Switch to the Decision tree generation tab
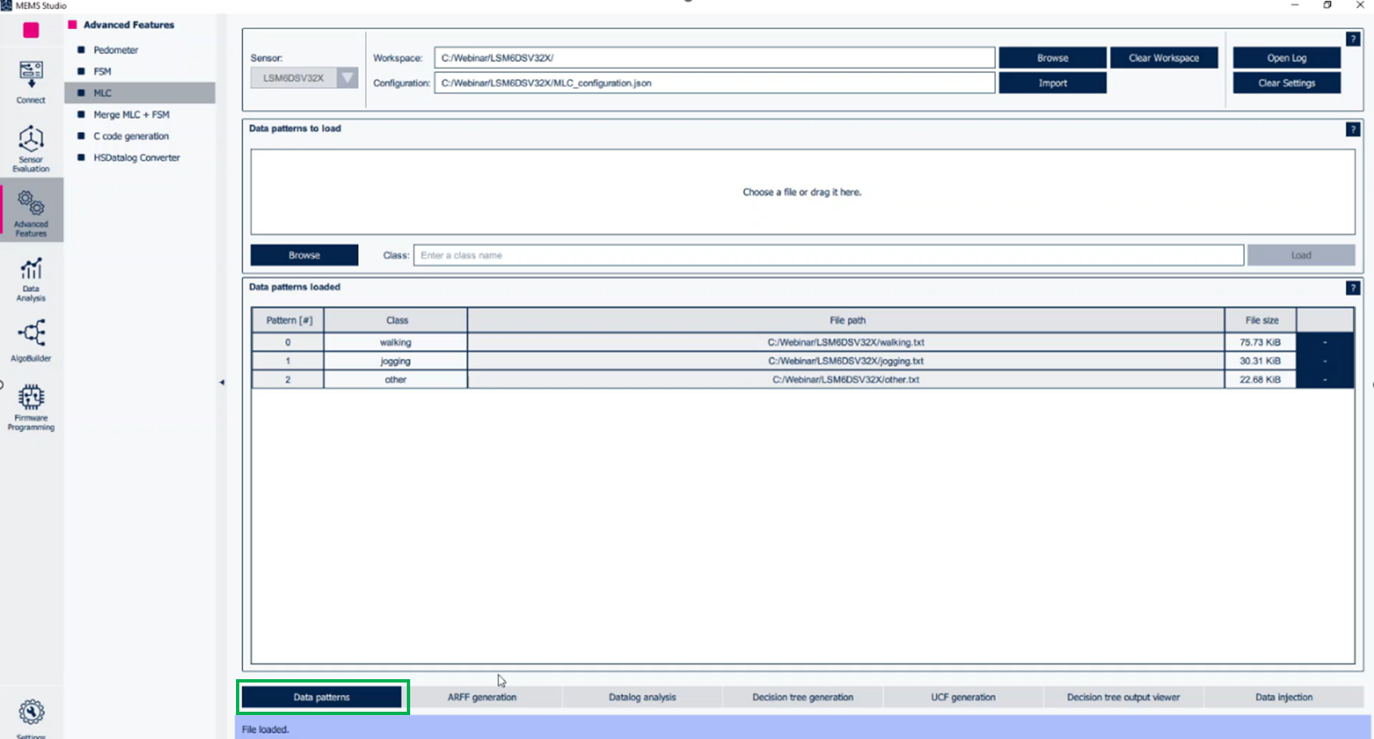Screen dimensions: 1374x739 pos(802,696)
